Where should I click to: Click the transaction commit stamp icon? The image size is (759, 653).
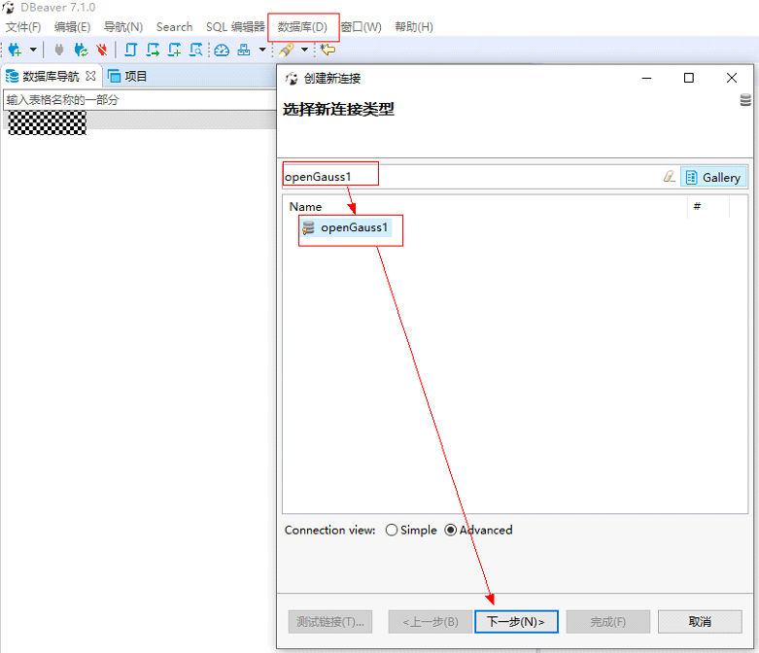pos(244,50)
